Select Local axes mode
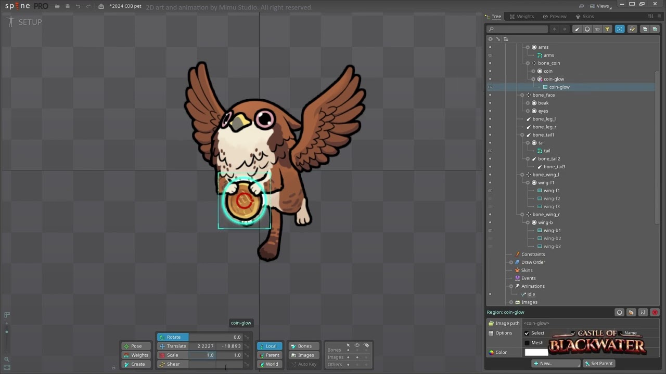 269,346
